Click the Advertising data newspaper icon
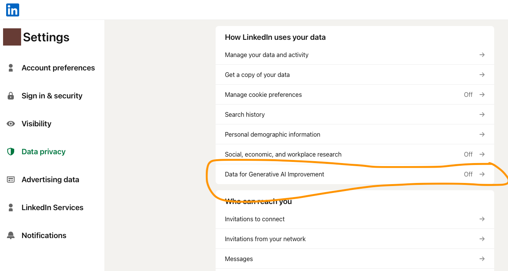The image size is (508, 271). pos(11,180)
